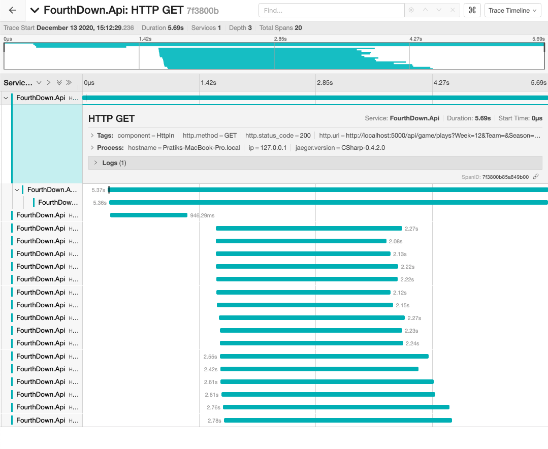
Task: Click the http.url tag value
Action: click(443, 136)
